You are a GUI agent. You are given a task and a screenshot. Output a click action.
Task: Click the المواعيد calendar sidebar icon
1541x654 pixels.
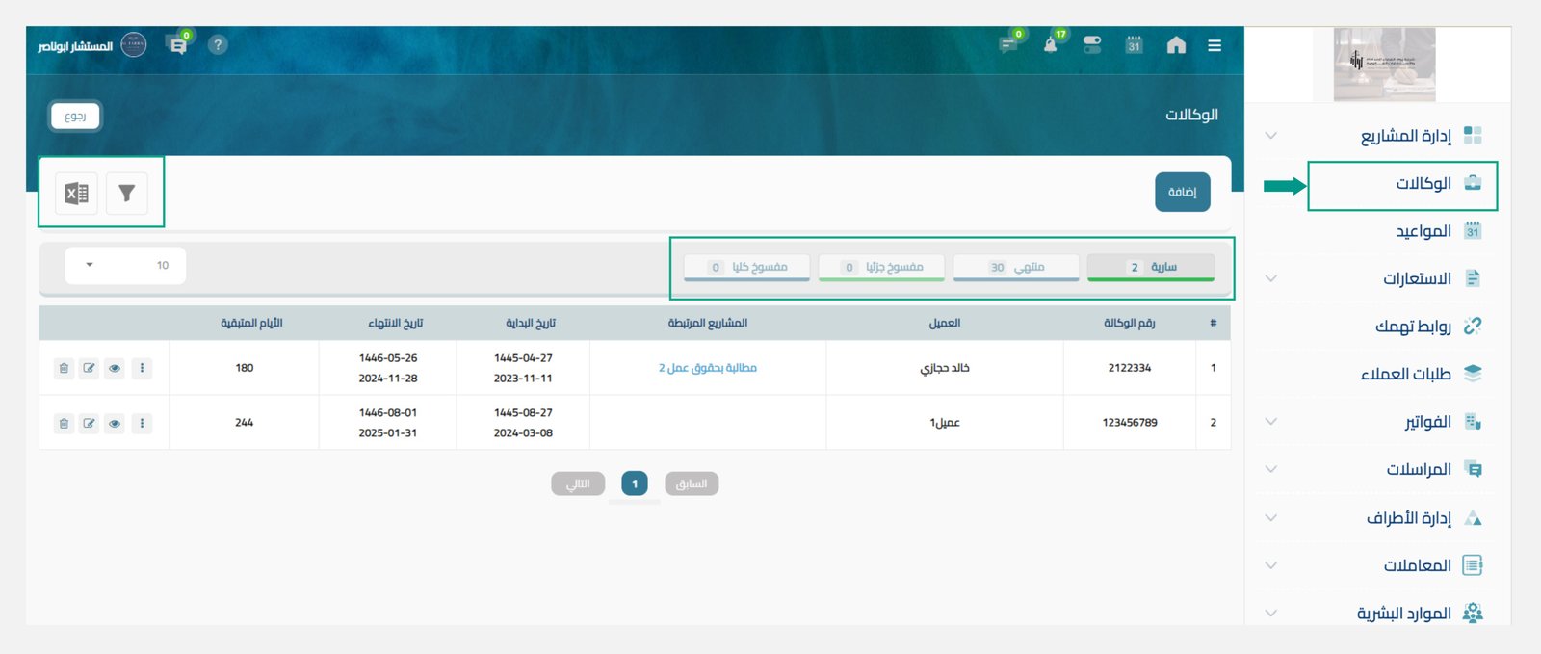click(1473, 231)
